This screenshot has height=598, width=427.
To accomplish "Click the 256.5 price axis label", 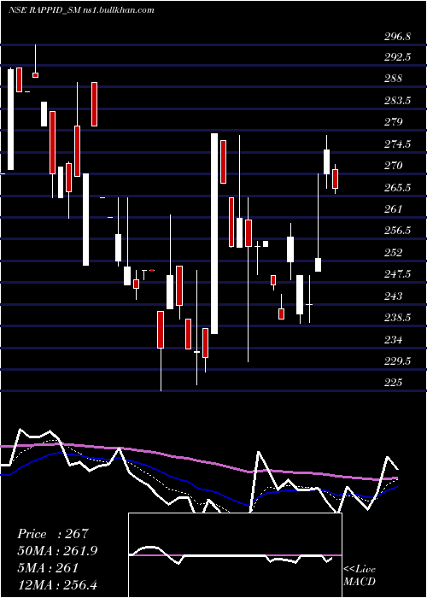I will click(x=397, y=232).
